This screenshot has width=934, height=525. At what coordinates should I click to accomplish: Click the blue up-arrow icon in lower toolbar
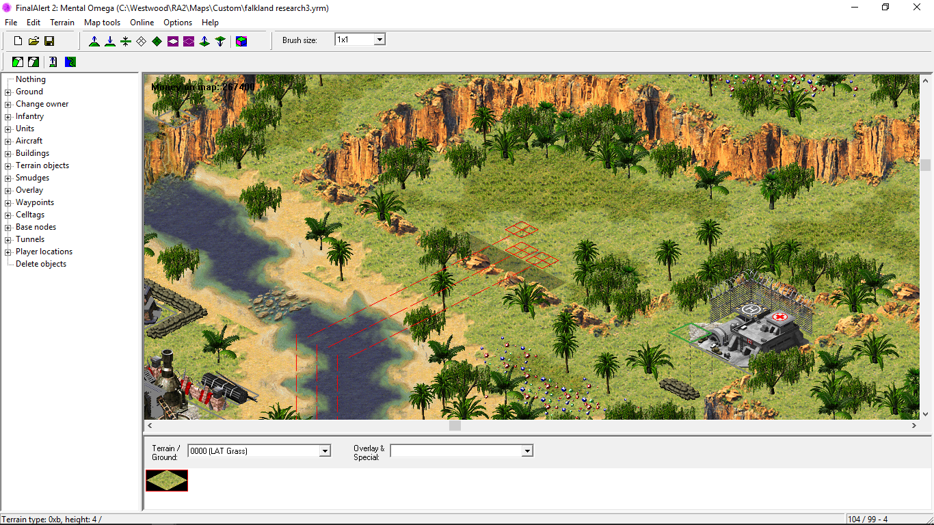pos(53,62)
